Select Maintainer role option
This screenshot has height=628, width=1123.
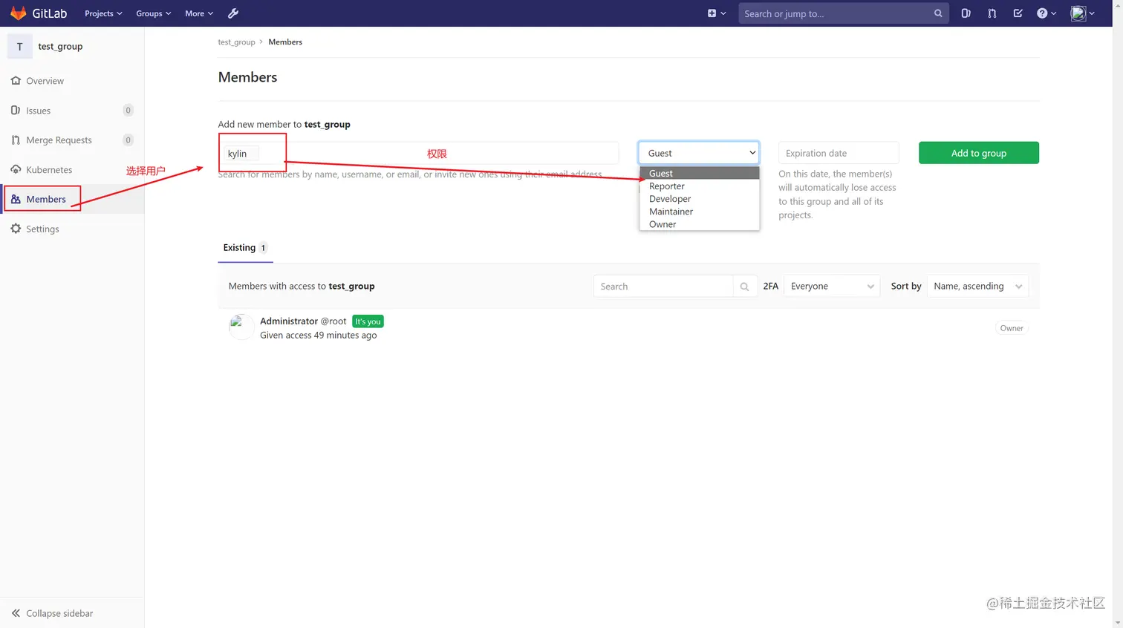pos(700,212)
